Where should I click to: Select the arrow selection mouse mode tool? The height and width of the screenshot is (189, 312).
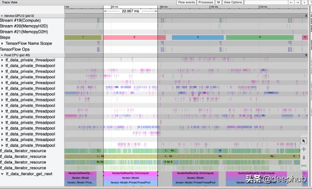[304, 141]
